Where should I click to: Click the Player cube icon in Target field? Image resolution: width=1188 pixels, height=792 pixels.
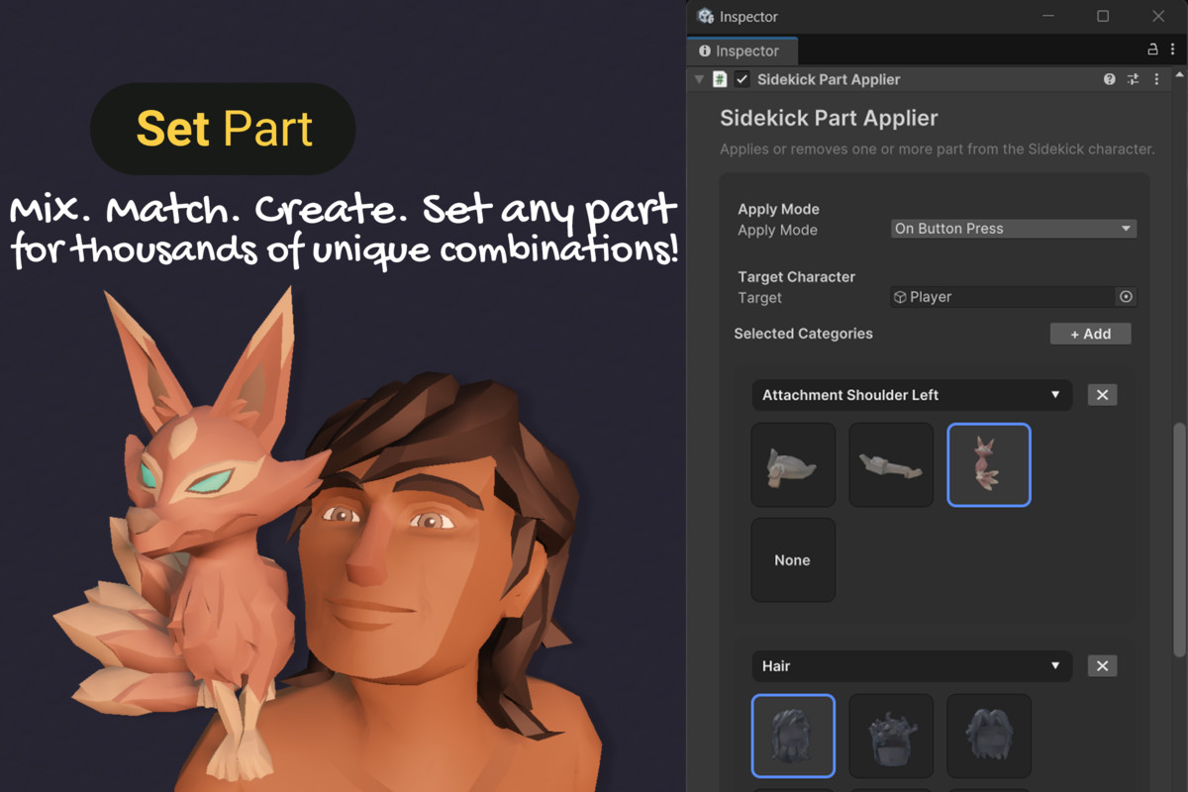899,296
